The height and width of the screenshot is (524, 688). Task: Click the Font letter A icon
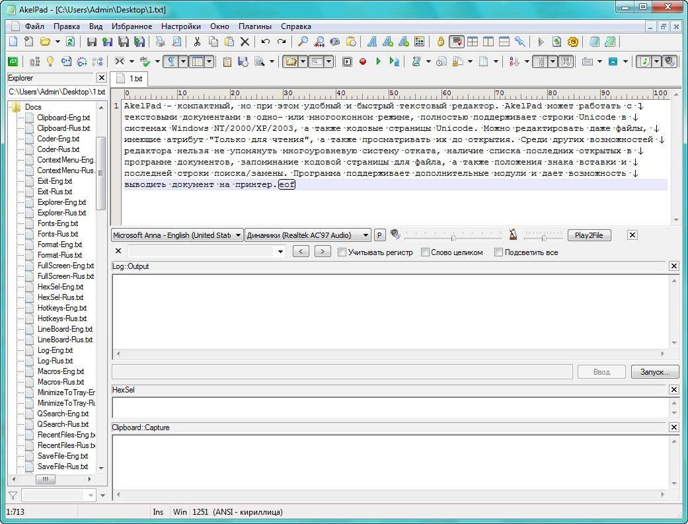coord(372,42)
